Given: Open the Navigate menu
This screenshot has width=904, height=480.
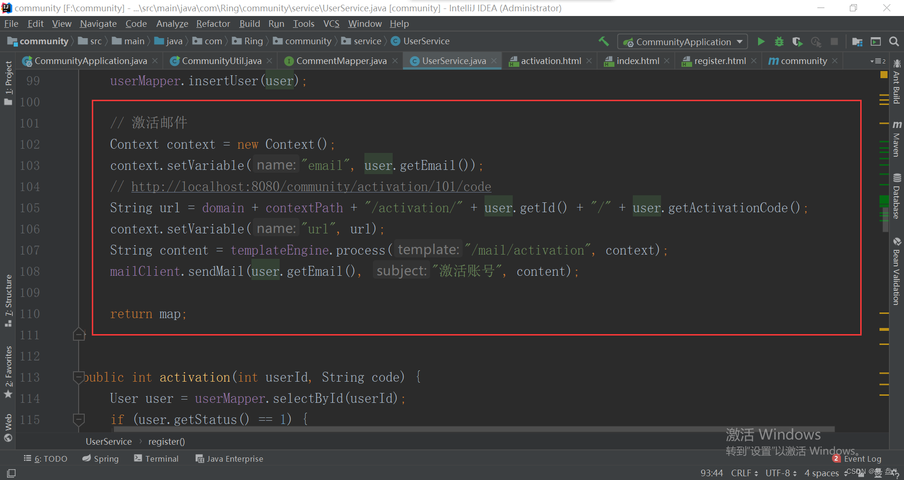Looking at the screenshot, I should pos(98,24).
